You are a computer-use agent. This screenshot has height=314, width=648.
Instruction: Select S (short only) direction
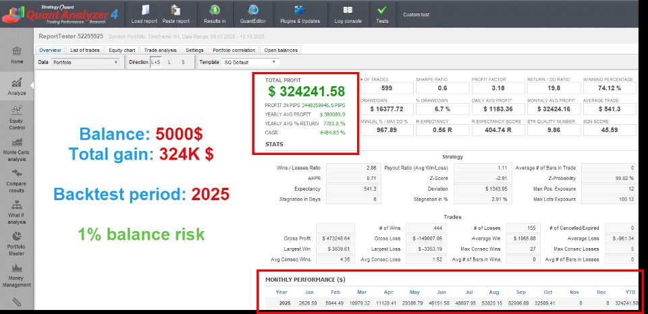[x=183, y=62]
